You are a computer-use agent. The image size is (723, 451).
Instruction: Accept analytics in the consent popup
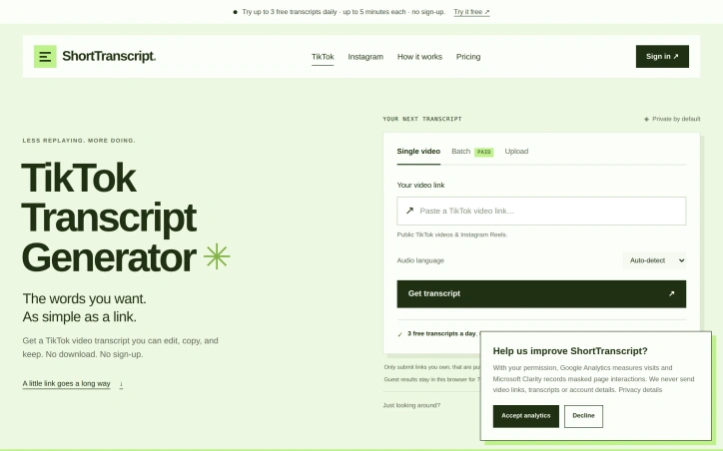click(525, 416)
